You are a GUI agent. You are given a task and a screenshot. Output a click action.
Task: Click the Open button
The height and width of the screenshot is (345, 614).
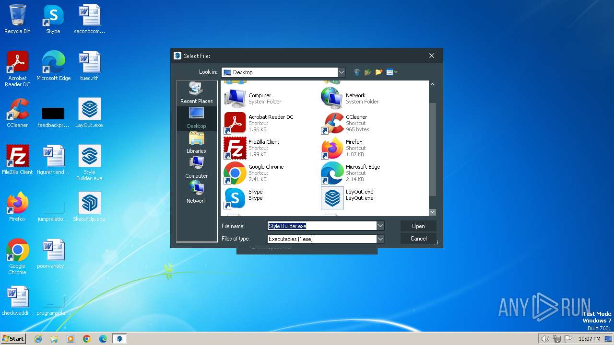click(418, 226)
